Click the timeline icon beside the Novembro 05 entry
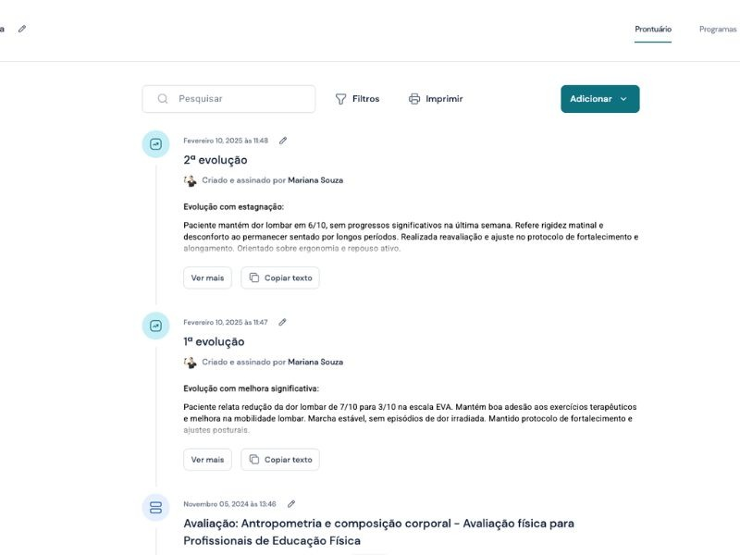 point(155,507)
